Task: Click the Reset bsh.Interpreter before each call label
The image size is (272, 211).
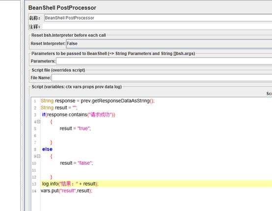Action: tap(69, 35)
